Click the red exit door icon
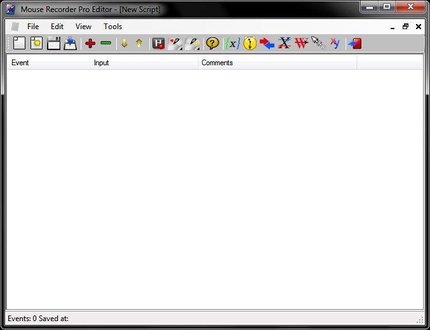Image resolution: width=430 pixels, height=330 pixels. [355, 44]
